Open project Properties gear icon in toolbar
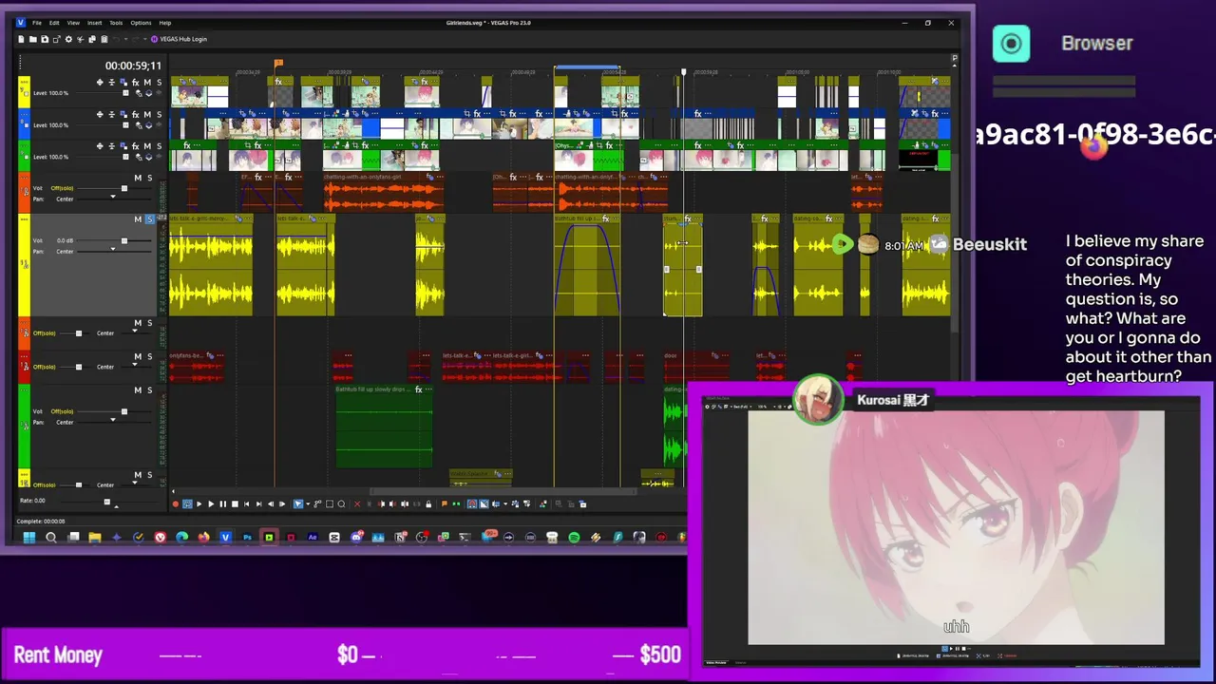This screenshot has height=684, width=1216. pos(68,39)
